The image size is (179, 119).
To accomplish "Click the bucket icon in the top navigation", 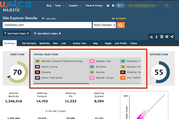I will click(x=113, y=5).
